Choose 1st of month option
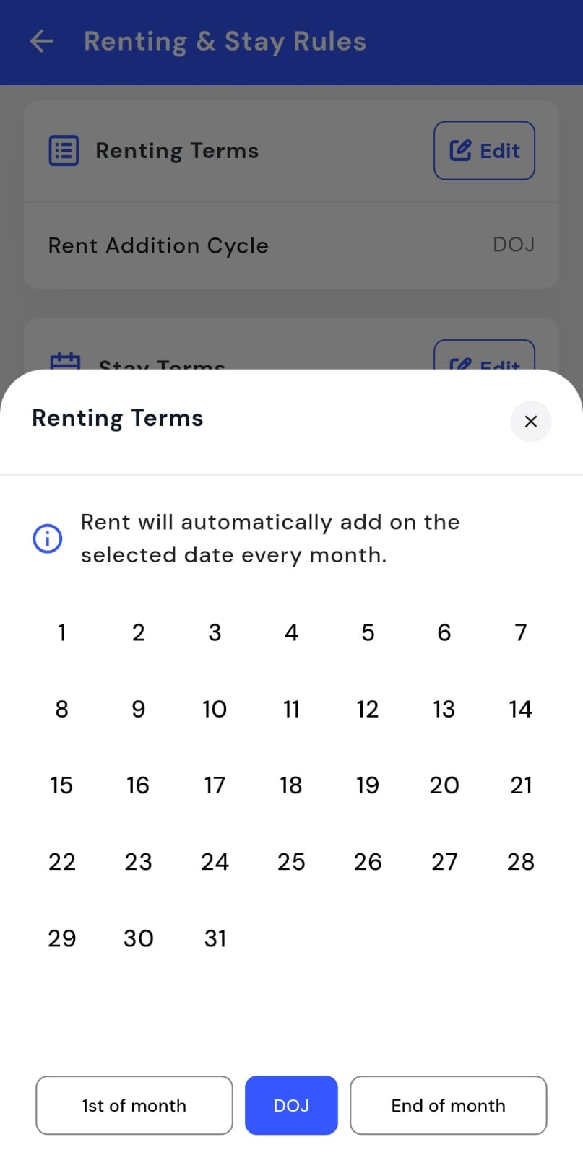The height and width of the screenshot is (1155, 583). (134, 1105)
